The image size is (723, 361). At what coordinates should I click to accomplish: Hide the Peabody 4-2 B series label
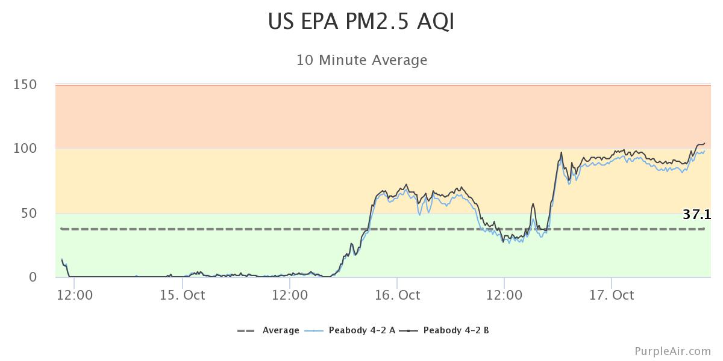coord(456,330)
